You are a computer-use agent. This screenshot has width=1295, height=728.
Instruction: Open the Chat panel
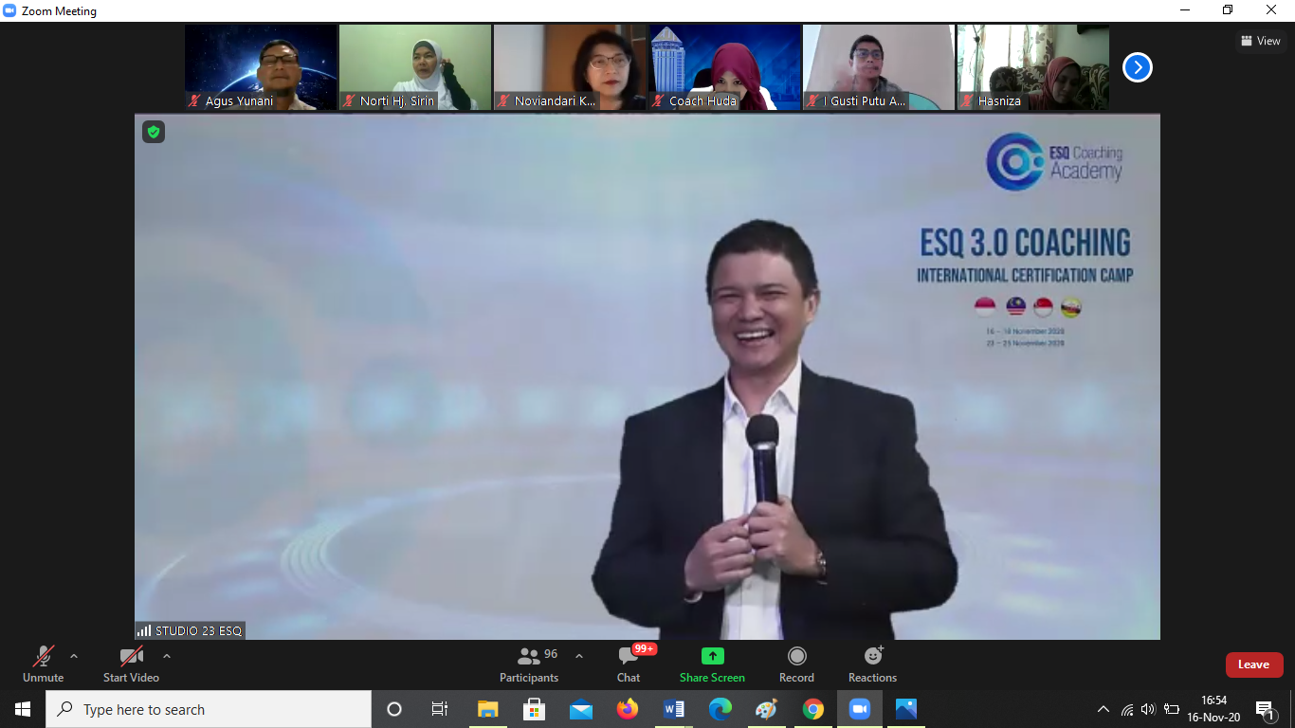tap(628, 664)
